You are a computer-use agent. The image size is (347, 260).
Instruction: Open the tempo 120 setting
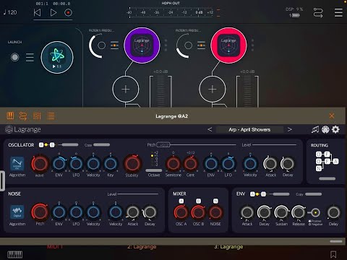tap(10, 12)
